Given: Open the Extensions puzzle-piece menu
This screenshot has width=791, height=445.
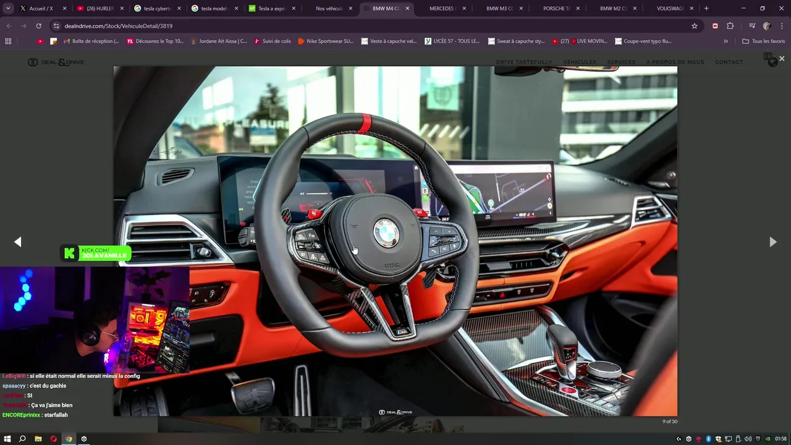Looking at the screenshot, I should [730, 26].
